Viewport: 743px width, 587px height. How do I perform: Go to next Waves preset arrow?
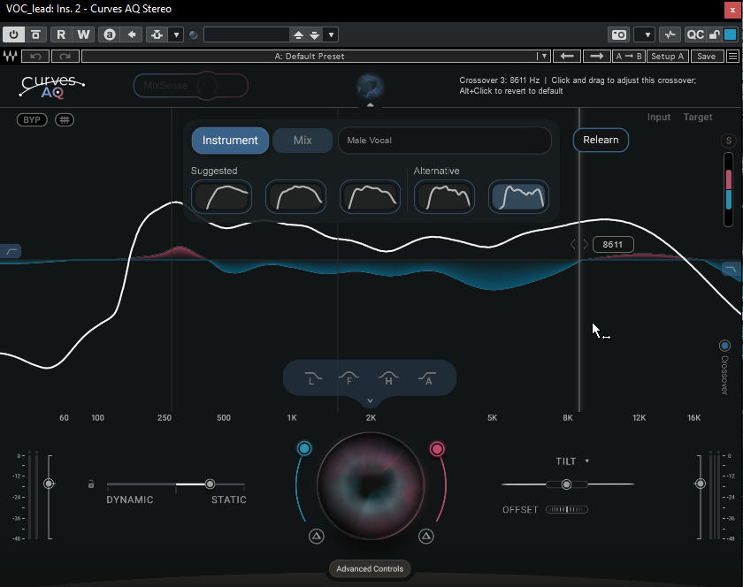tap(596, 56)
